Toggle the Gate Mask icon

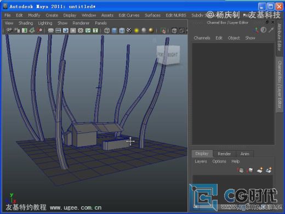[73, 30]
